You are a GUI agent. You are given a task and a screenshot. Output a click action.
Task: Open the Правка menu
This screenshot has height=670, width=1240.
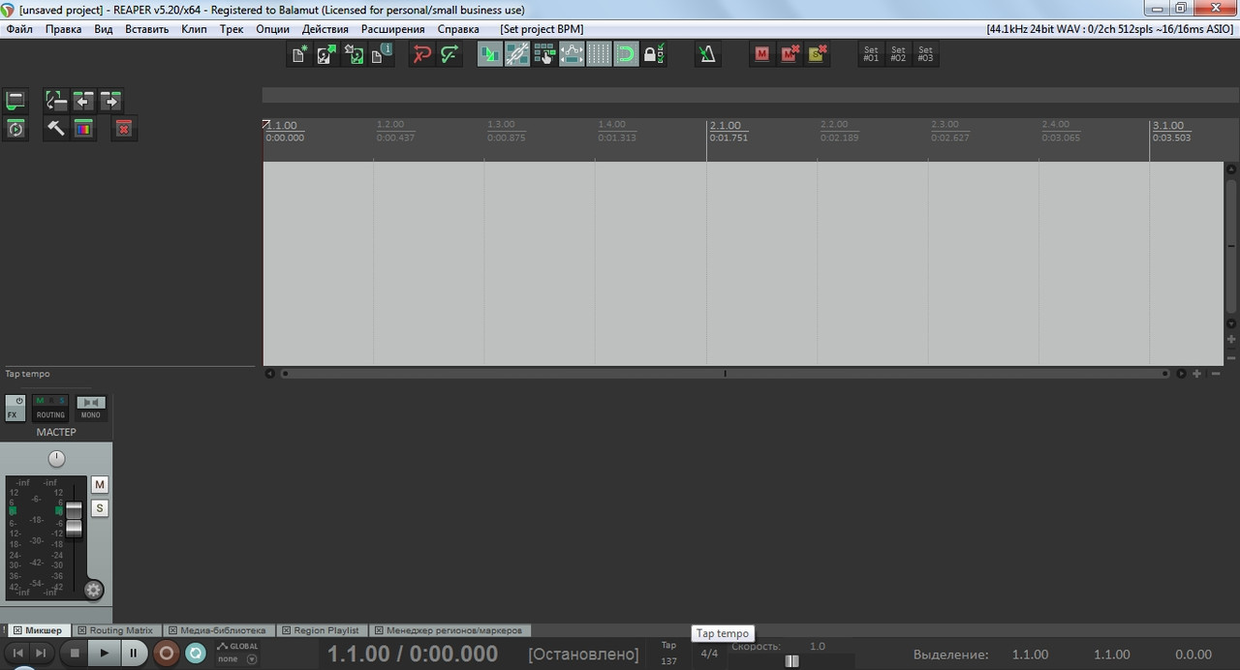[x=64, y=29]
